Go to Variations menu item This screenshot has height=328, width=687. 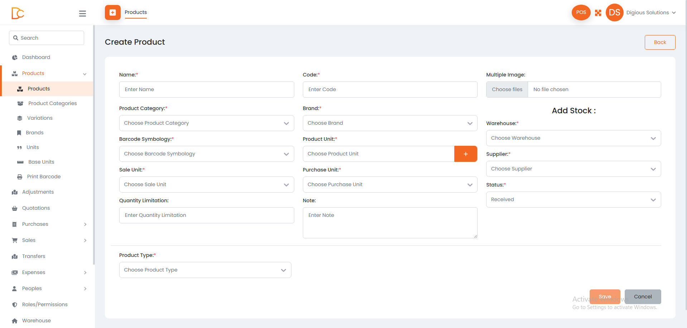point(40,118)
